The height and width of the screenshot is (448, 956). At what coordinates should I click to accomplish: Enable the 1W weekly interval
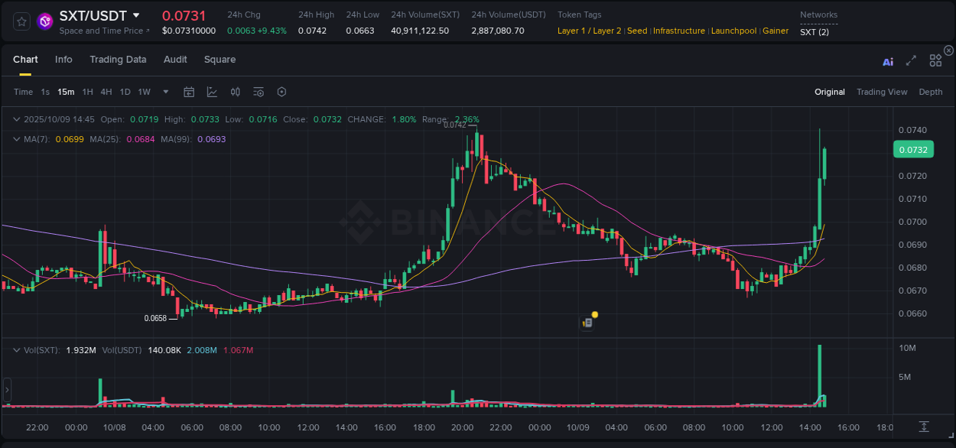point(144,92)
